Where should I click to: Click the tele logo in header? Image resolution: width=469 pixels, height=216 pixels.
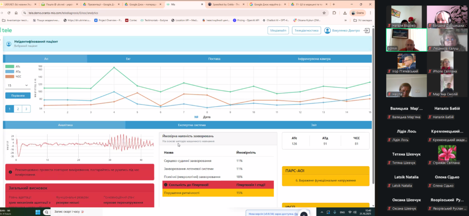pyautogui.click(x=6, y=30)
